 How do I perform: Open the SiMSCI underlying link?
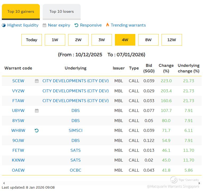(x=76, y=131)
